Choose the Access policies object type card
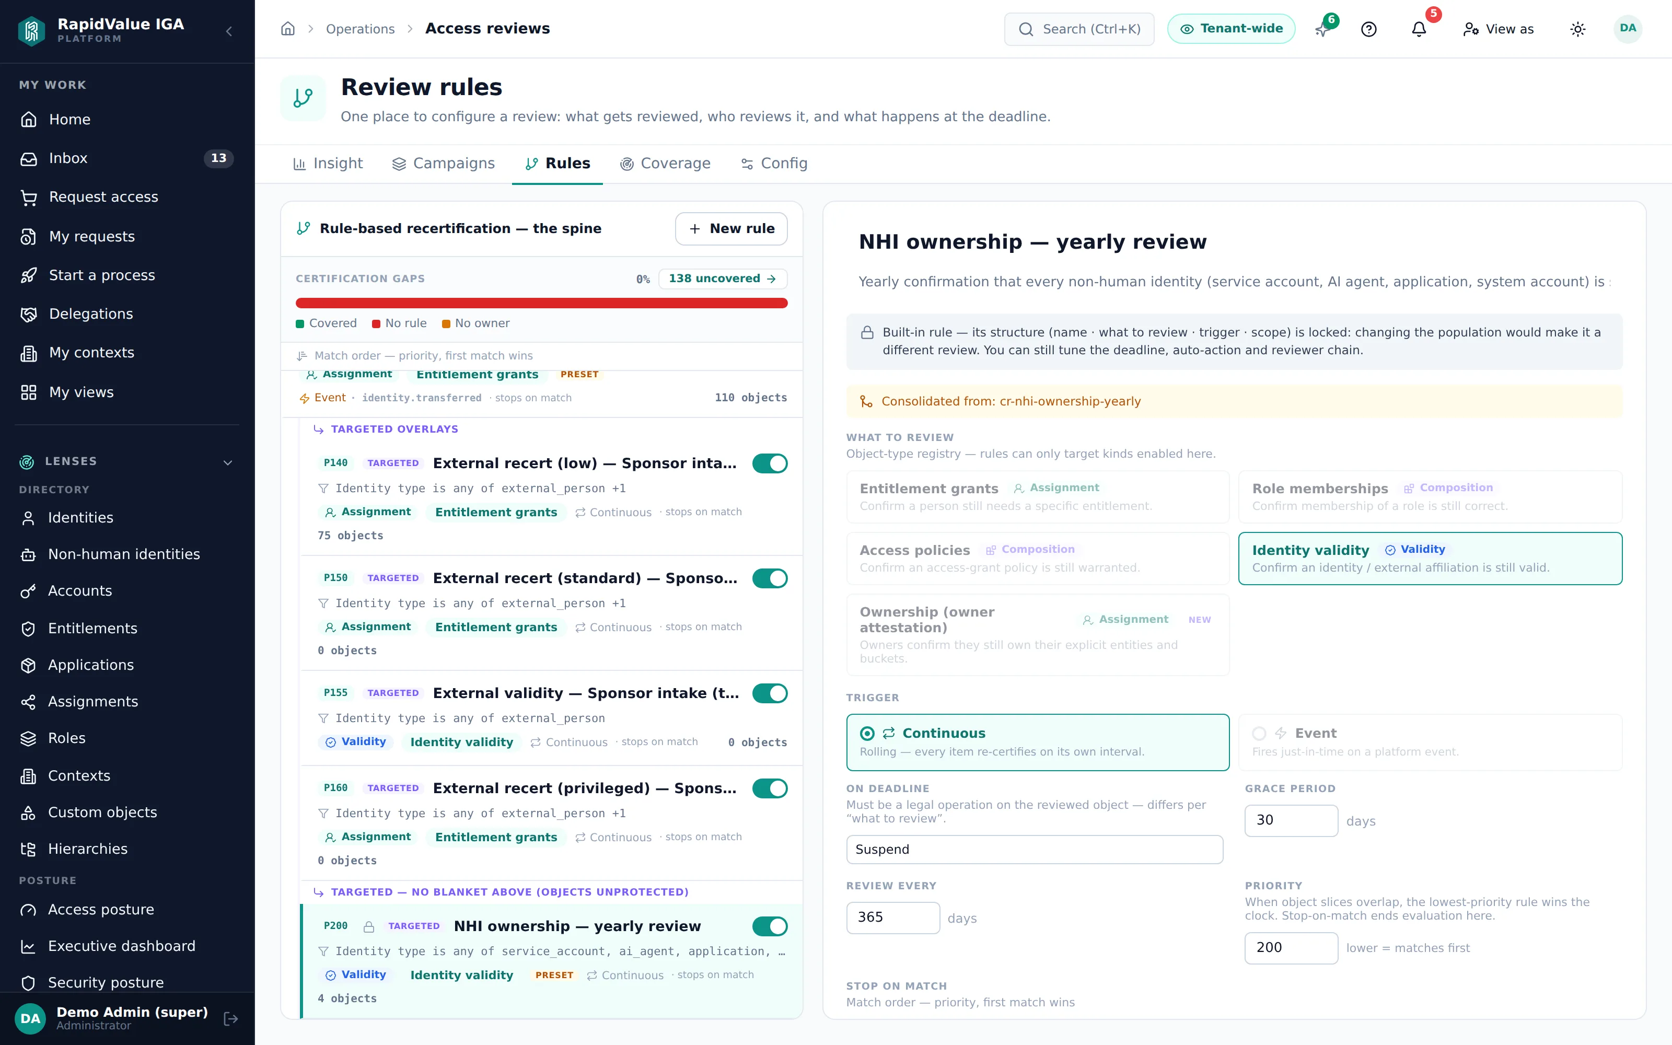1672x1045 pixels. pos(1037,559)
